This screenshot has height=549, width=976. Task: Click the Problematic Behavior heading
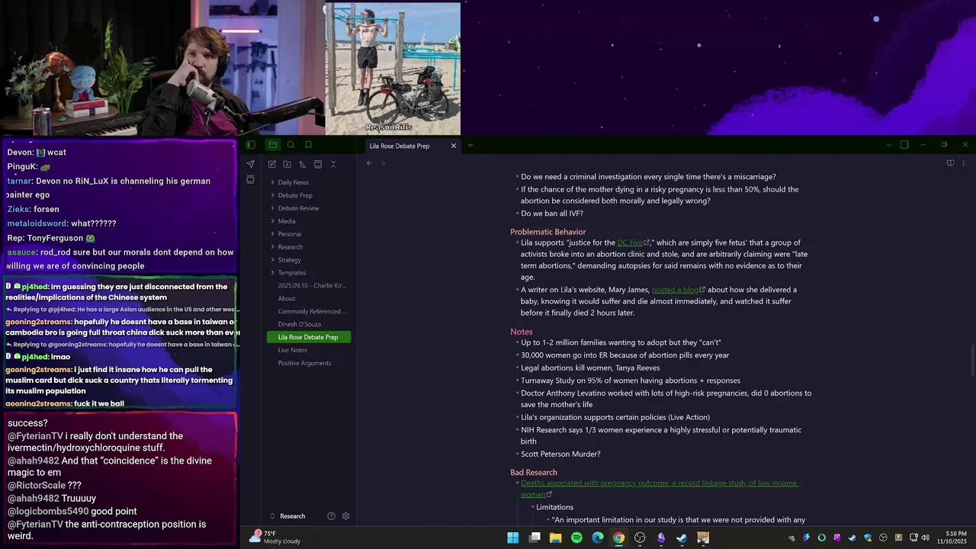point(547,232)
